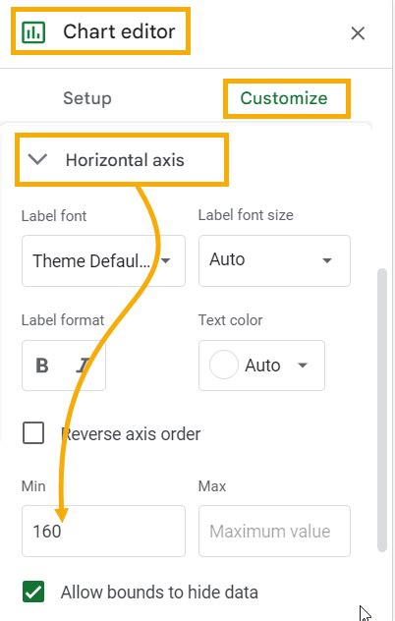This screenshot has height=621, width=395.
Task: Close the Chart editor panel
Action: 358,33
